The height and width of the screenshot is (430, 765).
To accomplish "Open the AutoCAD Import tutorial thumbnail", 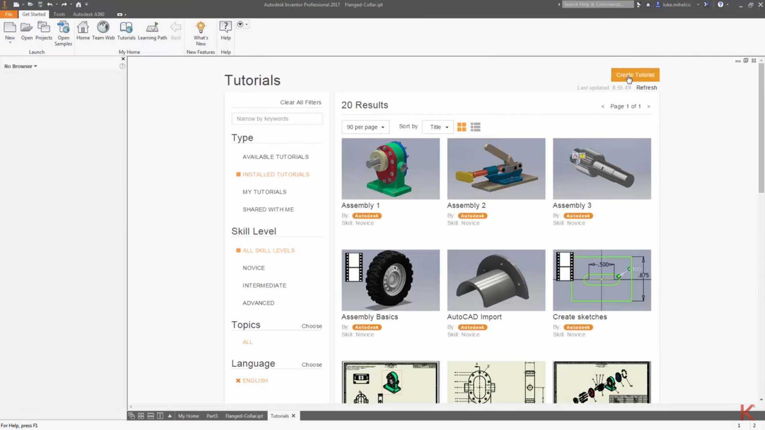I will tap(496, 280).
